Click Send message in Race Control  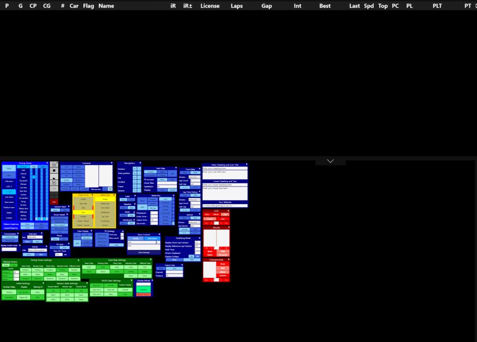pyautogui.click(x=144, y=252)
